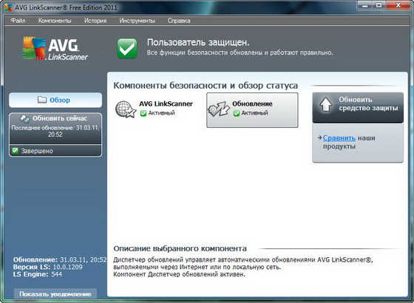Image resolution: width=414 pixels, height=303 pixels.
Task: Click the folder icon next to Обзор
Action: click(42, 100)
